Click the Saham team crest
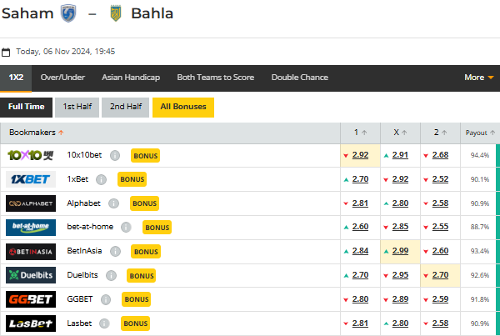The width and height of the screenshot is (500, 336). (x=69, y=14)
